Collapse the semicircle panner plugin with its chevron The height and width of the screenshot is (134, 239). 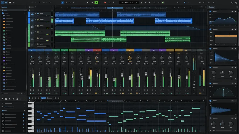[x=235, y=83]
